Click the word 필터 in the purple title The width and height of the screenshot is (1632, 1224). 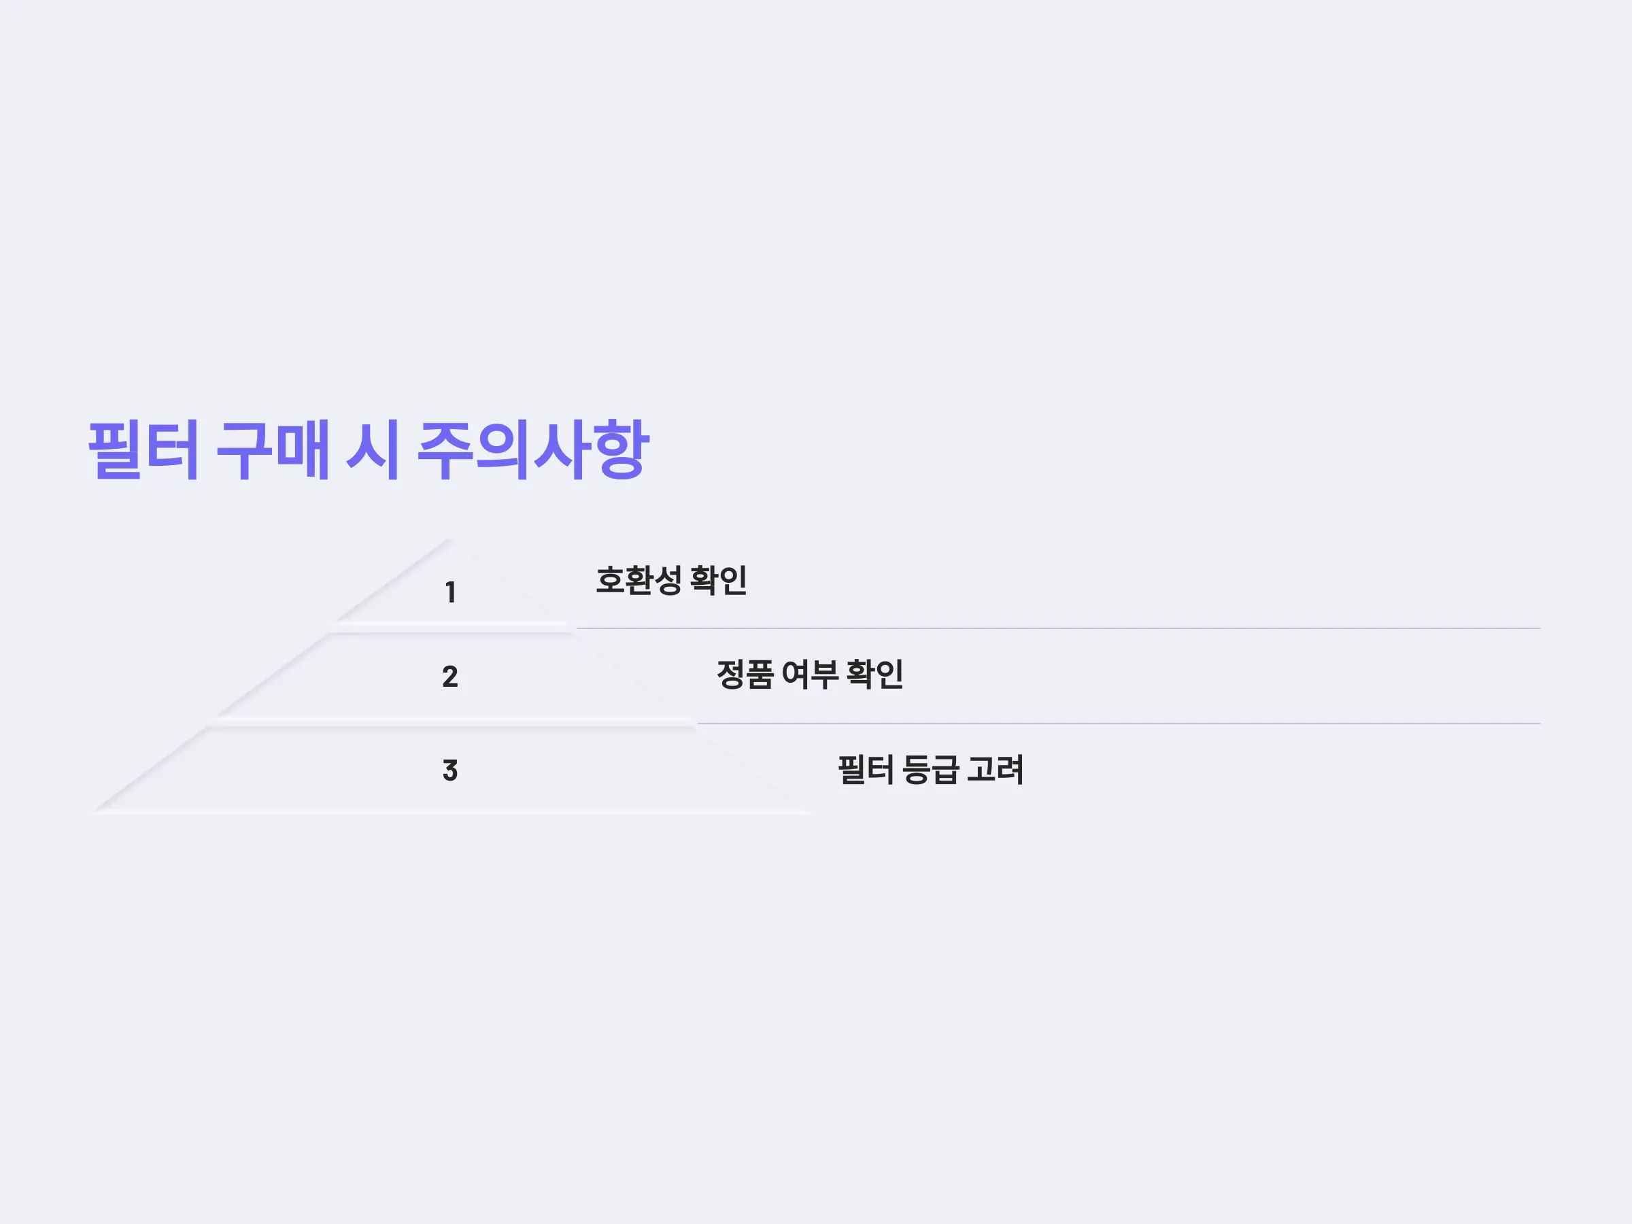point(143,450)
